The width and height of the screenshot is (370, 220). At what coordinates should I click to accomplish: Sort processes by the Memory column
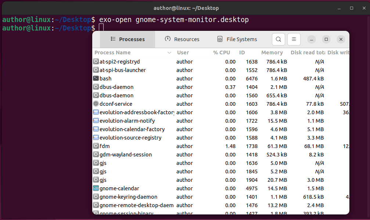[272, 53]
